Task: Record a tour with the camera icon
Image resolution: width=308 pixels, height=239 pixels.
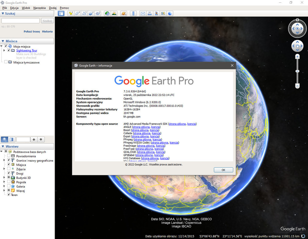Action: click(98, 13)
